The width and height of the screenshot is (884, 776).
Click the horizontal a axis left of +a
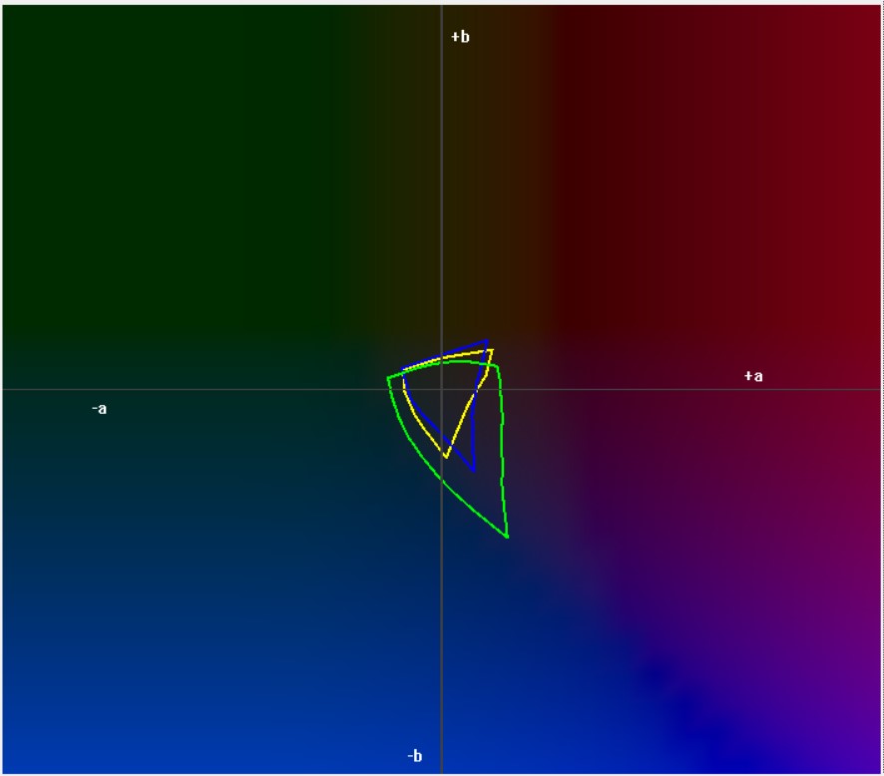tap(649, 389)
